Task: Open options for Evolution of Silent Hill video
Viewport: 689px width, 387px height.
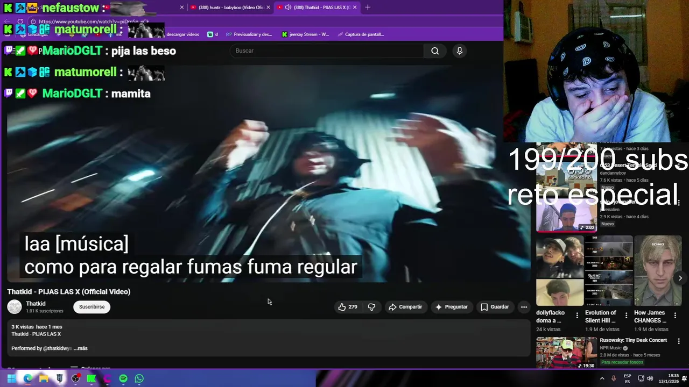Action: click(626, 316)
